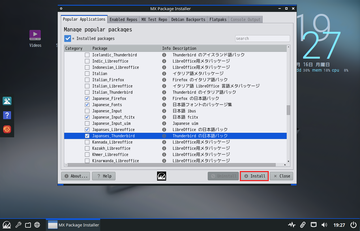Image resolution: width=360 pixels, height=231 pixels.
Task: Open the About... dialog button
Action: [x=76, y=176]
